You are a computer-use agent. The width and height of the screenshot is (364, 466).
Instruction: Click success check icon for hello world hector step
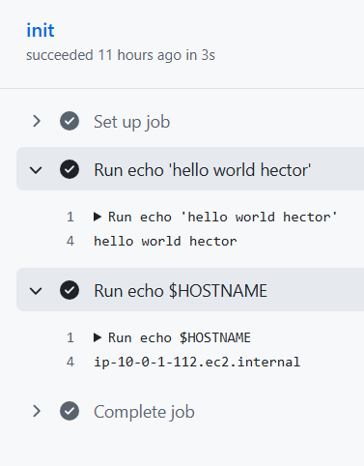70,169
